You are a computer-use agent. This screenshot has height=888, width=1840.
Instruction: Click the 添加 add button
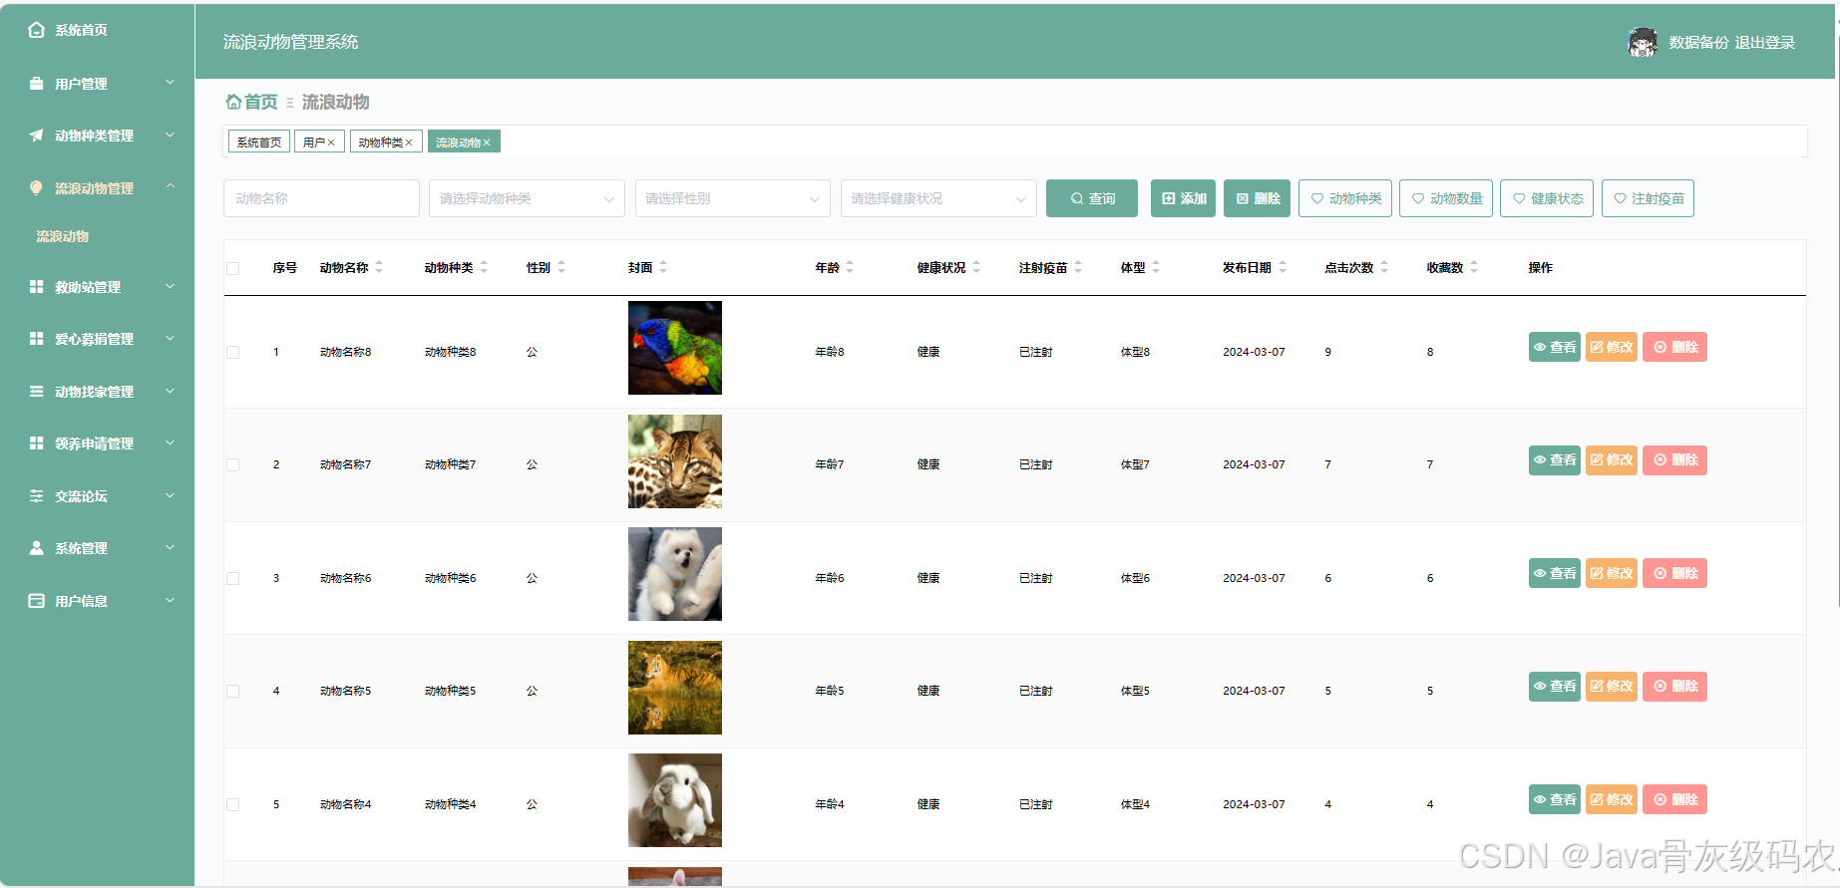tap(1183, 198)
